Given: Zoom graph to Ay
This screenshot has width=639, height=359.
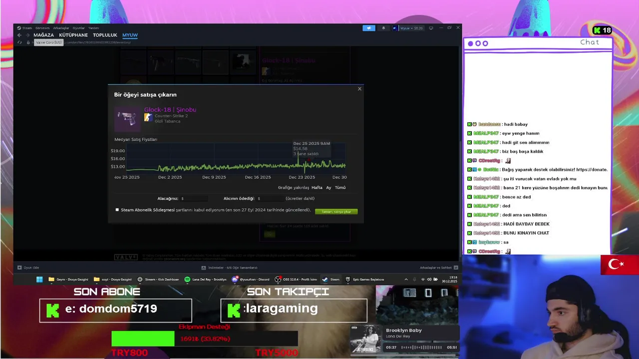Looking at the screenshot, I should (328, 187).
